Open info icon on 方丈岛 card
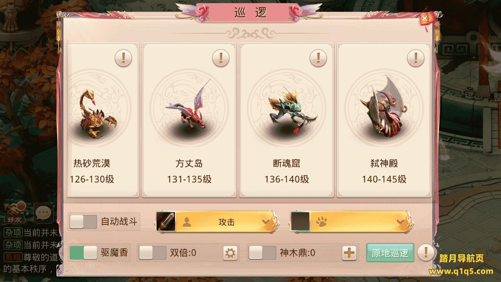The image size is (501, 282). 221,58
